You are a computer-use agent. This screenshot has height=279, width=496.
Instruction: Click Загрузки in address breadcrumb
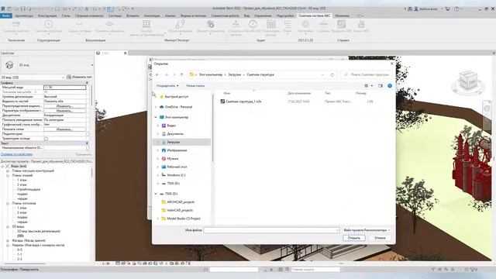(235, 74)
